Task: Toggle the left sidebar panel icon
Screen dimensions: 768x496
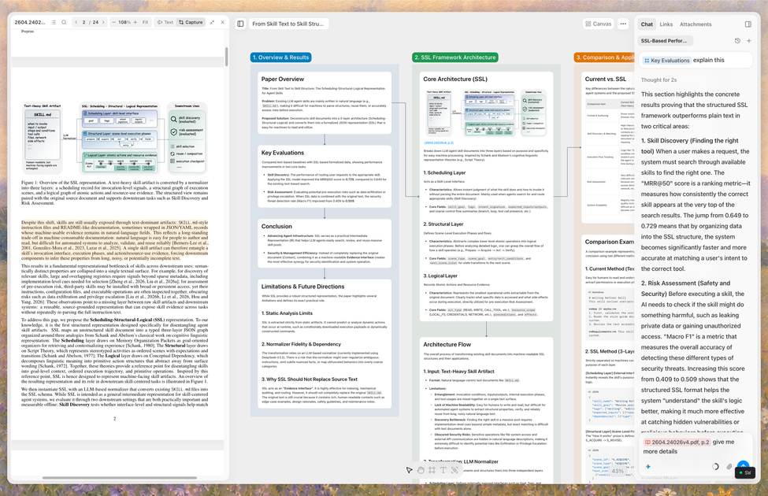Action: pyautogui.click(x=240, y=24)
